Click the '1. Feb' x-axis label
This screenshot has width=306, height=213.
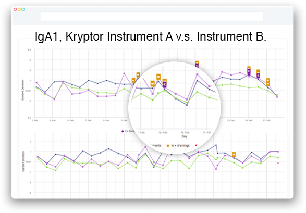(x=35, y=120)
